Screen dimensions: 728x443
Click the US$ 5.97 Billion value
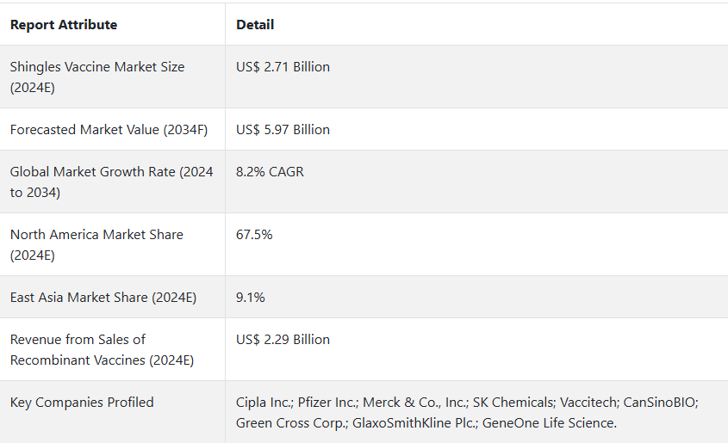[x=283, y=130]
